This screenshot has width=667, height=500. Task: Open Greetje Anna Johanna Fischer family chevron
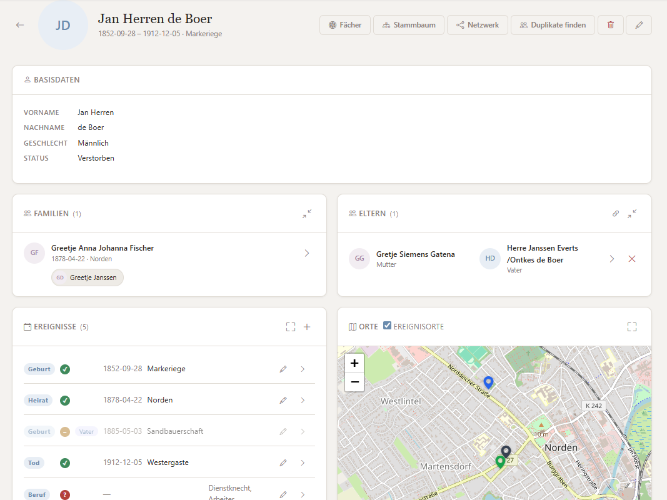click(x=307, y=253)
